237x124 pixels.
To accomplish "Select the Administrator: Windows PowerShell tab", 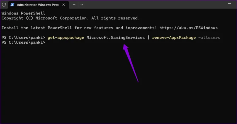I will 39,5.
